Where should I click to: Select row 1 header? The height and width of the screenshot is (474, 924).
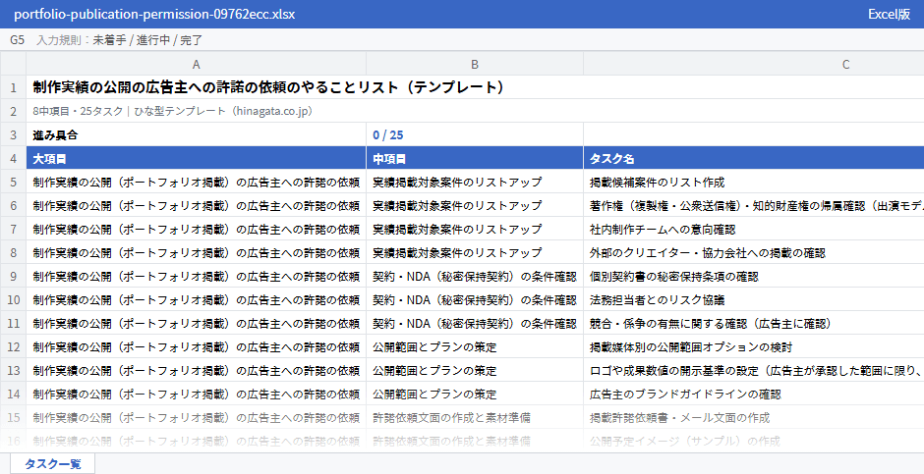coord(13,87)
